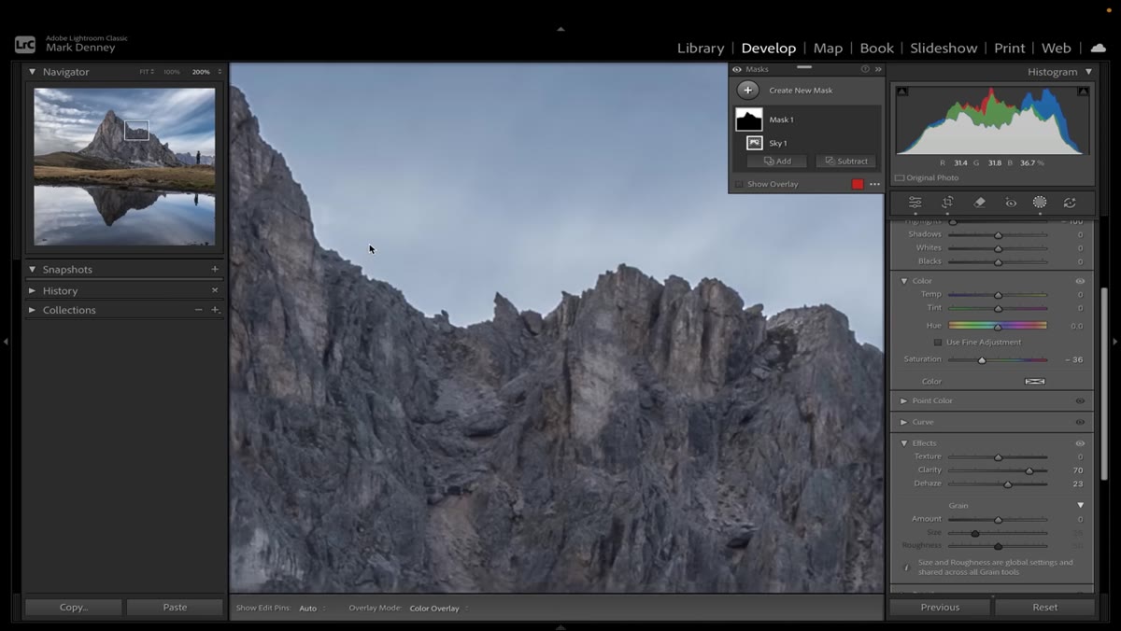Open the Overlay Mode dropdown

coord(439,609)
